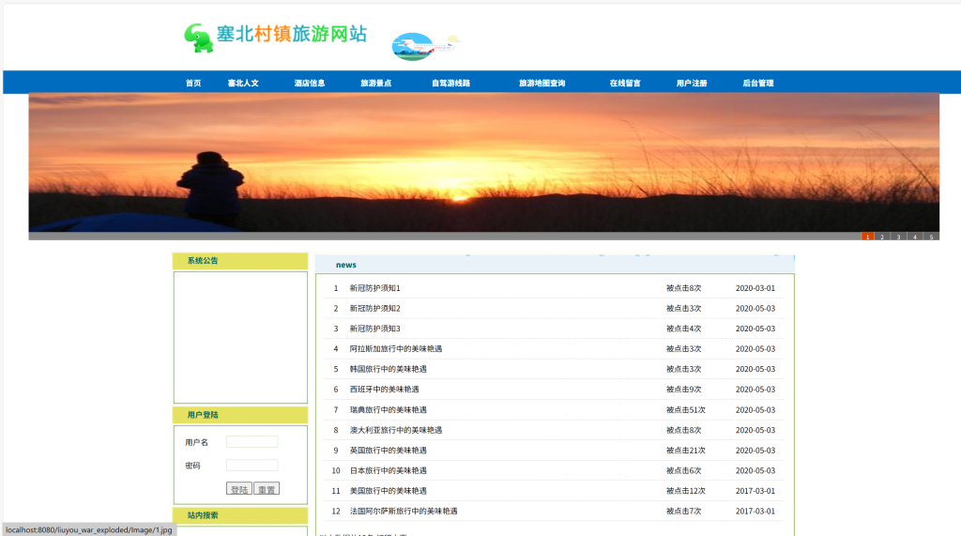Screen dimensions: 961x536
Task: Click the 被点击21次 hit count
Action: pyautogui.click(x=686, y=451)
